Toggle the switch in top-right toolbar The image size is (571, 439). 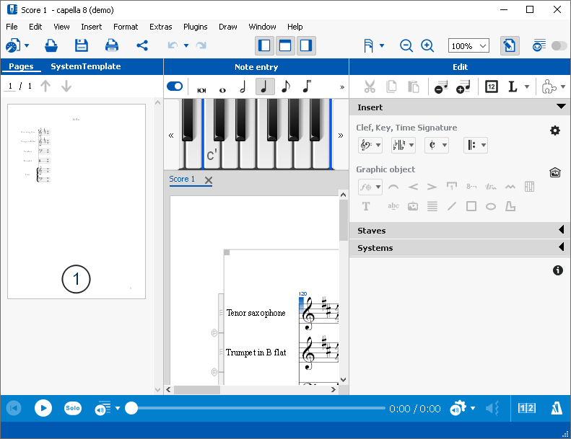pos(559,45)
